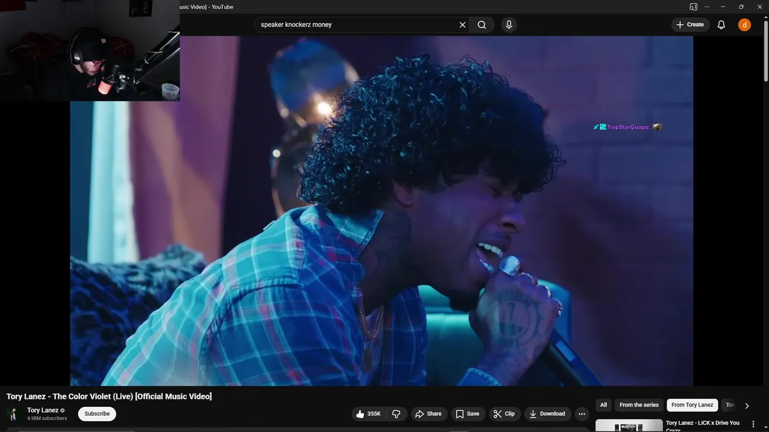Image resolution: width=769 pixels, height=432 pixels.
Task: Open options for the 'LICK x Drive You Crazy' video
Action: (x=753, y=424)
